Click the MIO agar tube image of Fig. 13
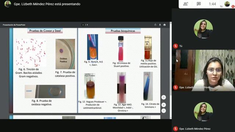Screen dimensions: 235x132 122,88
